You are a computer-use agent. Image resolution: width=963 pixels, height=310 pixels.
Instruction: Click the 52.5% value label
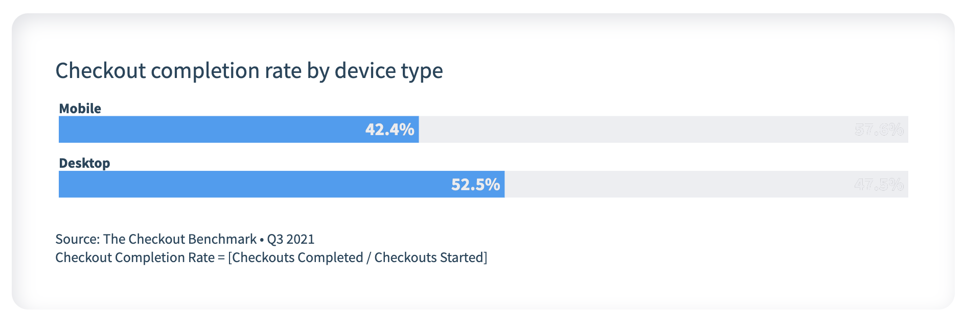[x=475, y=185]
